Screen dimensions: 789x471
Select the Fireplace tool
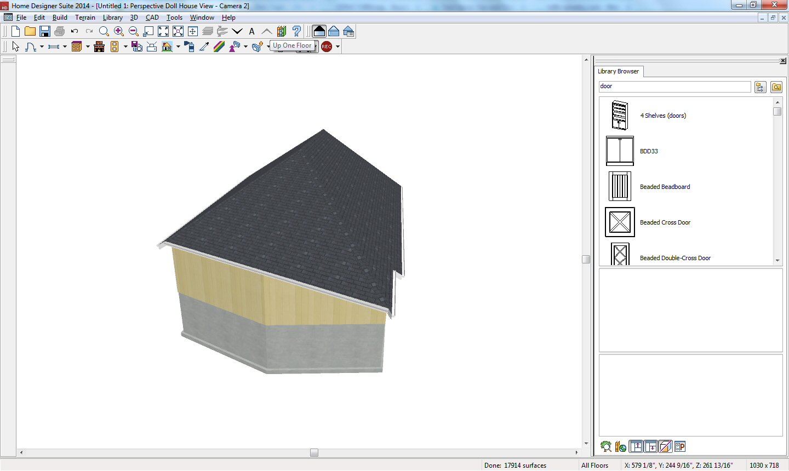click(99, 47)
